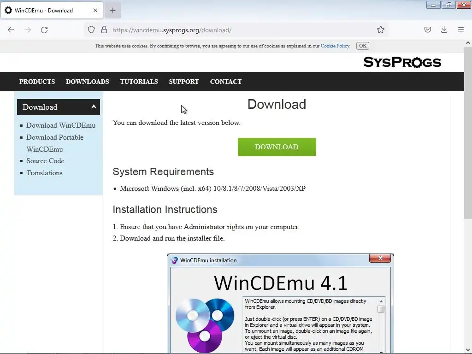472x354 pixels.
Task: Open the Download WinCDEmu sidebar link
Action: coord(61,125)
